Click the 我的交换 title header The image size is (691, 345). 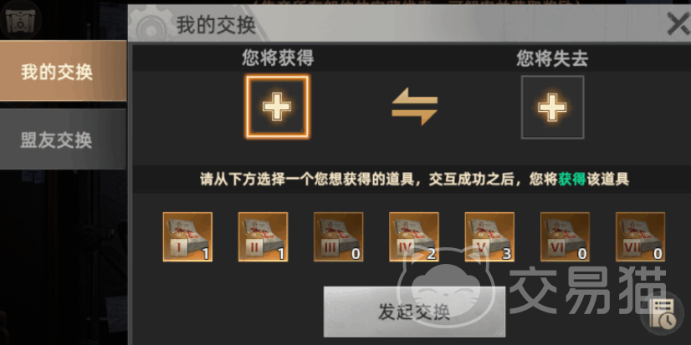216,25
